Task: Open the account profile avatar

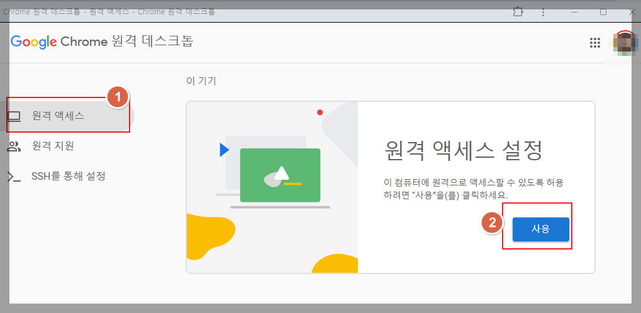Action: 624,43
